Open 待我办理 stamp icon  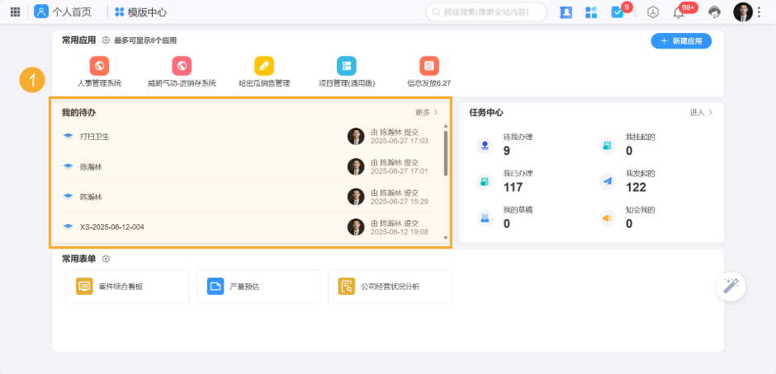pos(485,146)
